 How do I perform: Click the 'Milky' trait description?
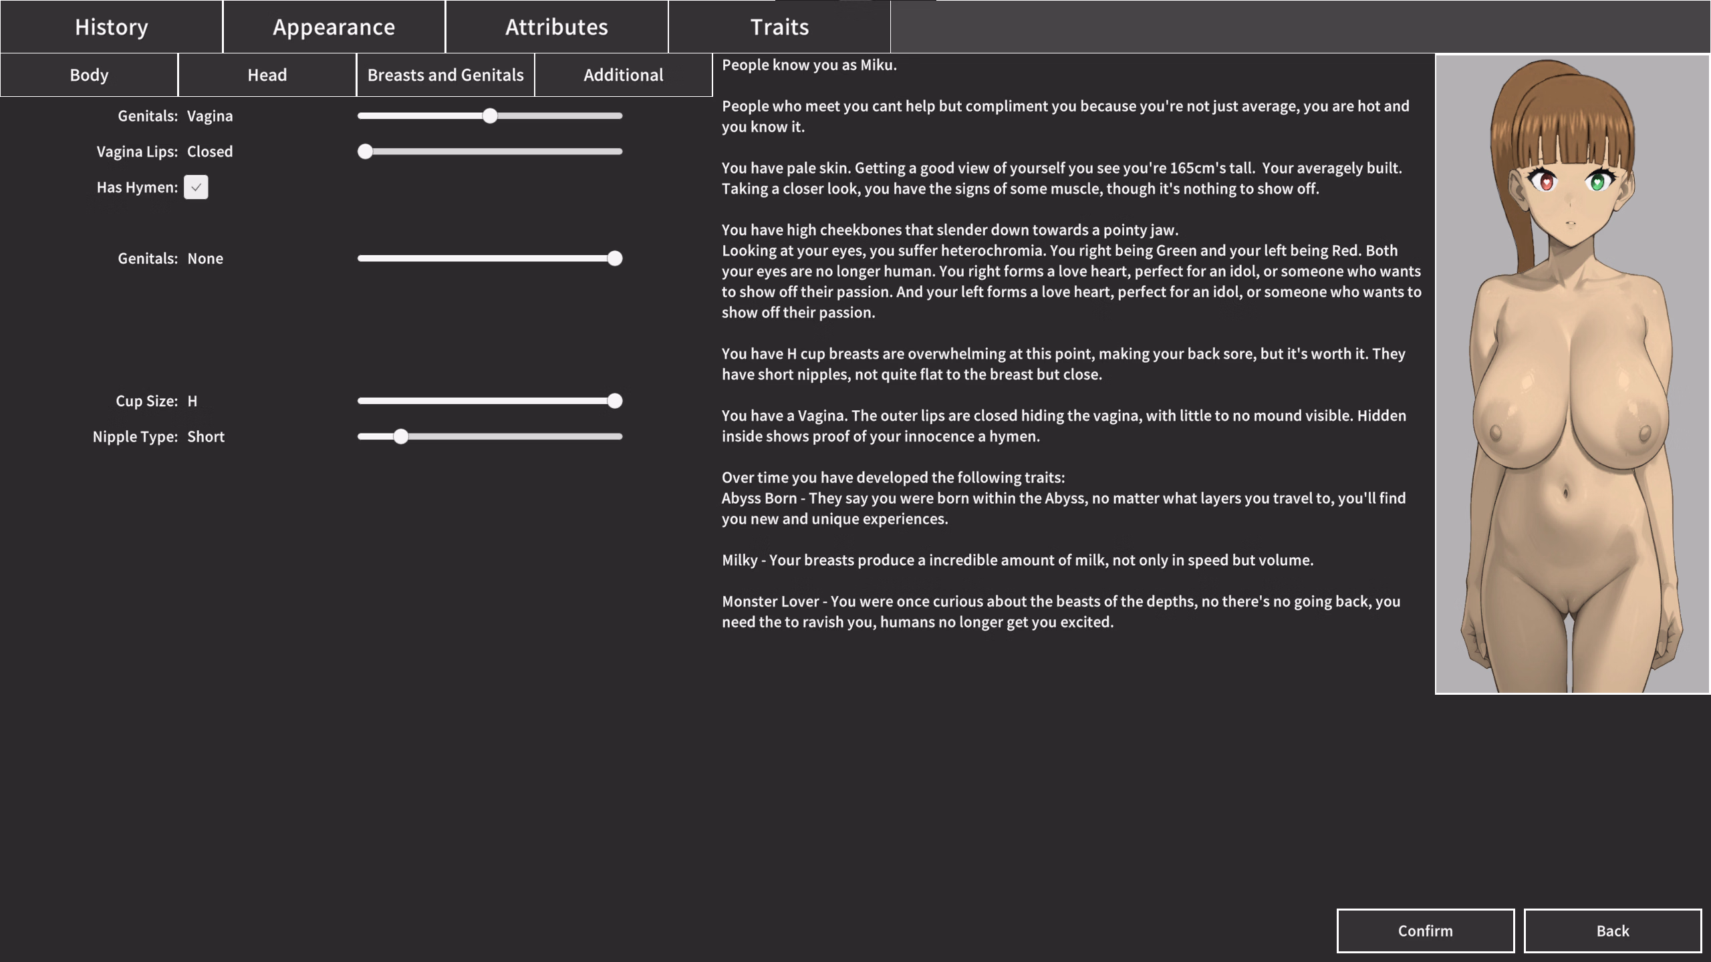click(1017, 560)
